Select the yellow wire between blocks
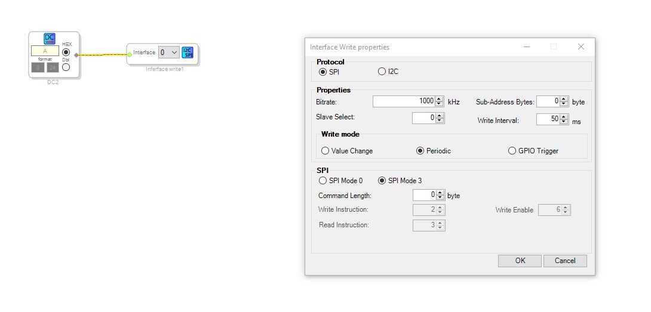Viewport: 651px width, 312px height. point(103,54)
